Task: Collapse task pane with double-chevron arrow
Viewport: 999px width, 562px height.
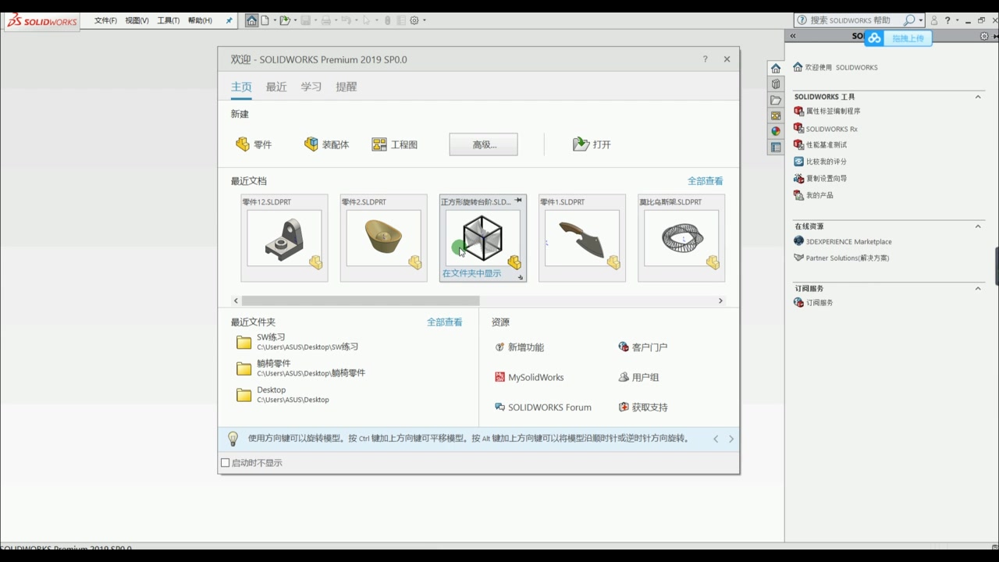Action: click(793, 36)
